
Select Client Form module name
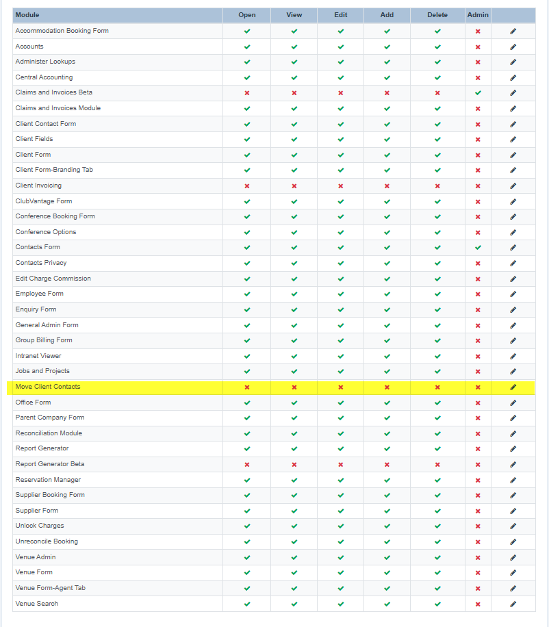(33, 154)
